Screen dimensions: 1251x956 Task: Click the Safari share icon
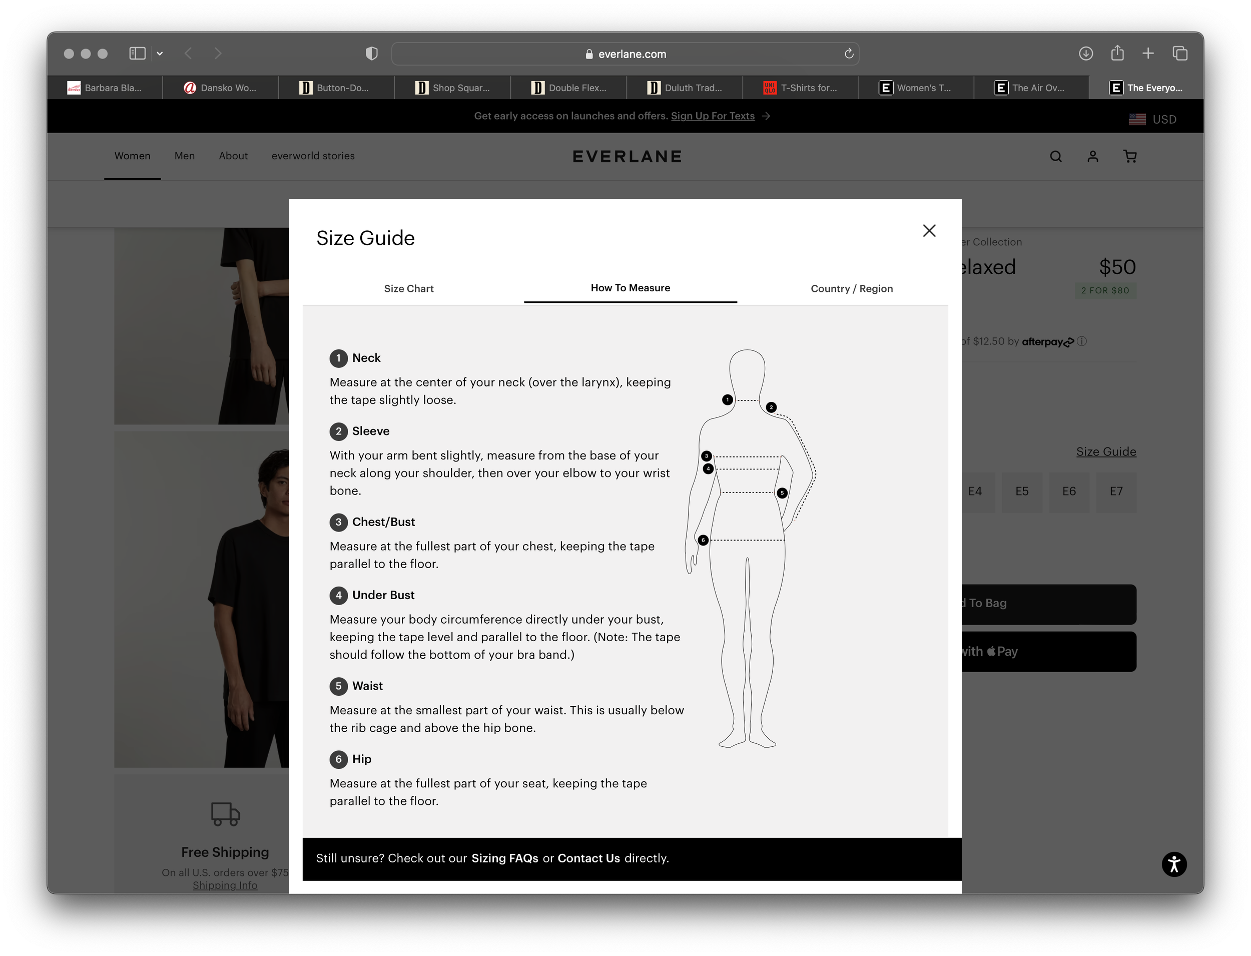[x=1117, y=54]
